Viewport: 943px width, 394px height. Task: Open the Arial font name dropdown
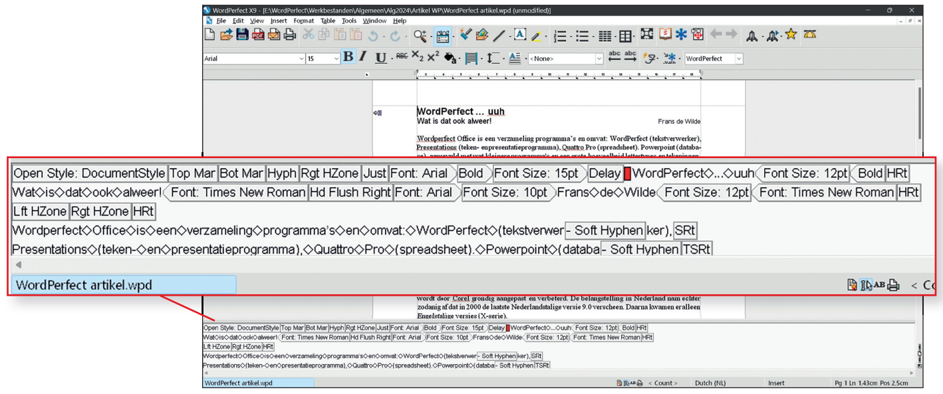tap(301, 59)
